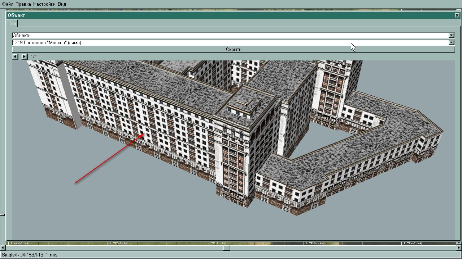The width and height of the screenshot is (462, 259).
Task: Click the horizontal scrollbar right arrow
Action: (459, 247)
